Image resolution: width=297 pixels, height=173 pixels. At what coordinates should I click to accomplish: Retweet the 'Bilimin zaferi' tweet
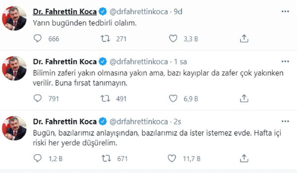coord(105,98)
